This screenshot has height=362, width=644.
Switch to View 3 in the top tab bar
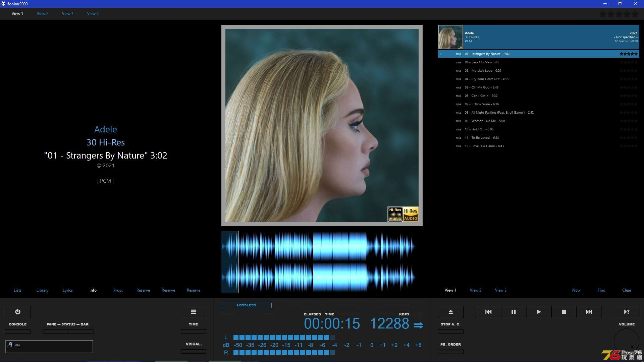[x=68, y=14]
